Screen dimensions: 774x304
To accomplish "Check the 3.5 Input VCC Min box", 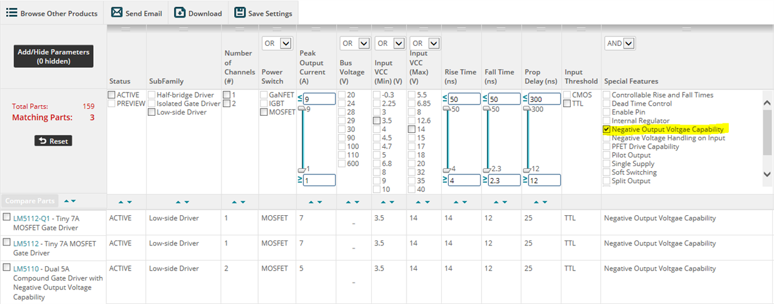I will pyautogui.click(x=377, y=120).
